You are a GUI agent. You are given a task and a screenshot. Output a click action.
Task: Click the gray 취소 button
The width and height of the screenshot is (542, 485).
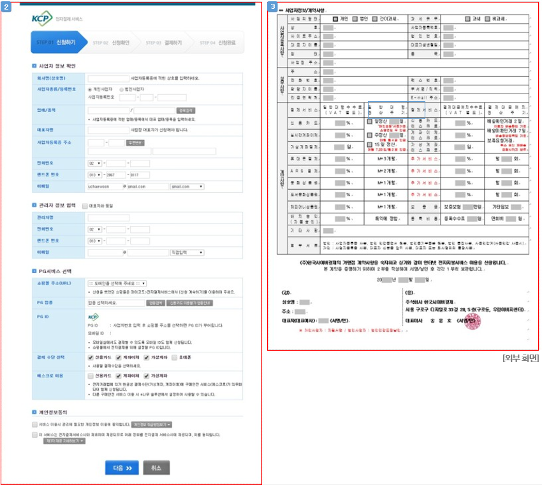(x=156, y=468)
